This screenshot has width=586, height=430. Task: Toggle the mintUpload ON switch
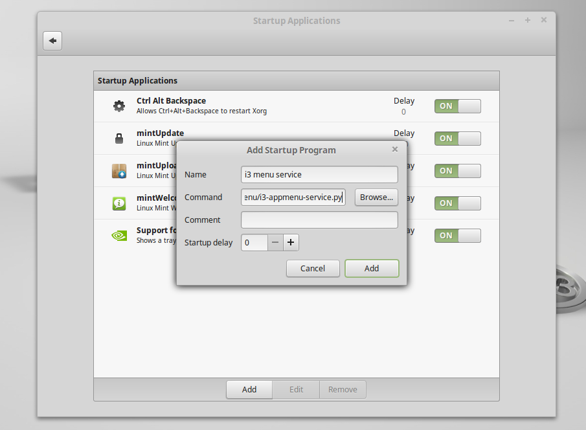pyautogui.click(x=457, y=171)
